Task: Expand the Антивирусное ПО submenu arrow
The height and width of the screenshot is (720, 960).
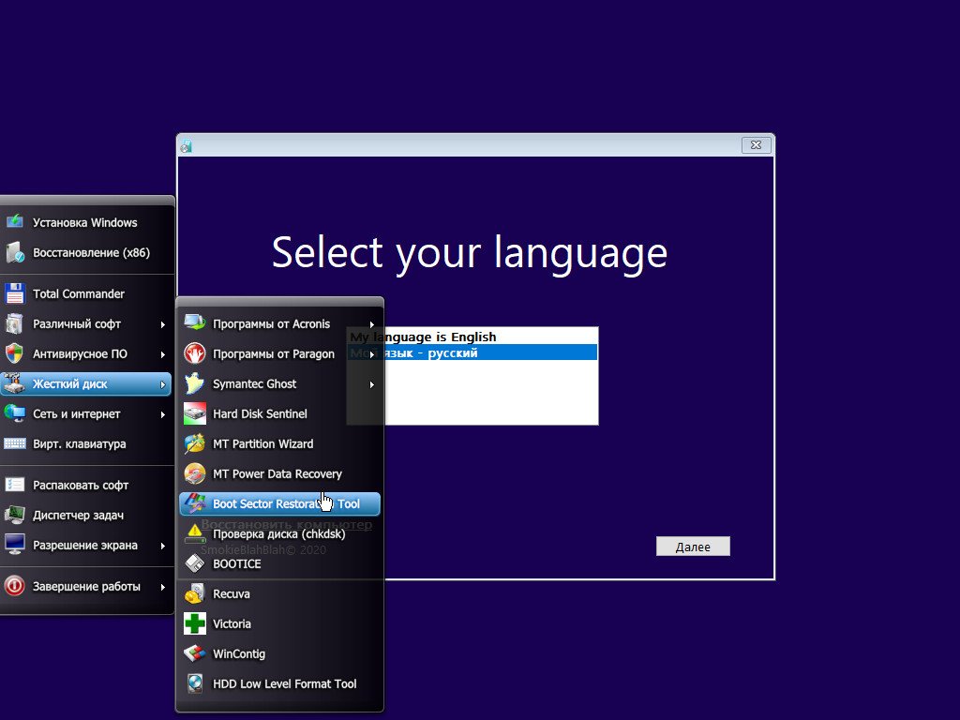Action: tap(163, 354)
